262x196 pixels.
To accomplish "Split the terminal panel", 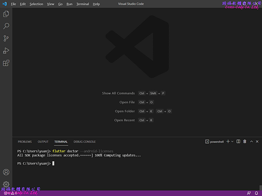I will pos(238,142).
